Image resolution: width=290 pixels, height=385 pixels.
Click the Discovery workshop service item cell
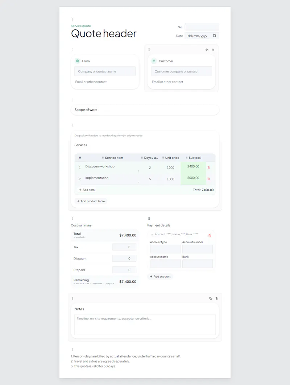click(x=112, y=168)
